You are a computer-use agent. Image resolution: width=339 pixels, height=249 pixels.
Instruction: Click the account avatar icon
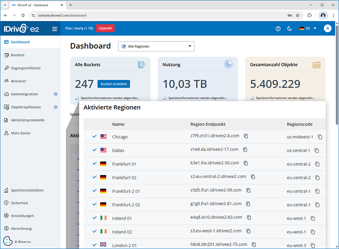click(x=327, y=29)
